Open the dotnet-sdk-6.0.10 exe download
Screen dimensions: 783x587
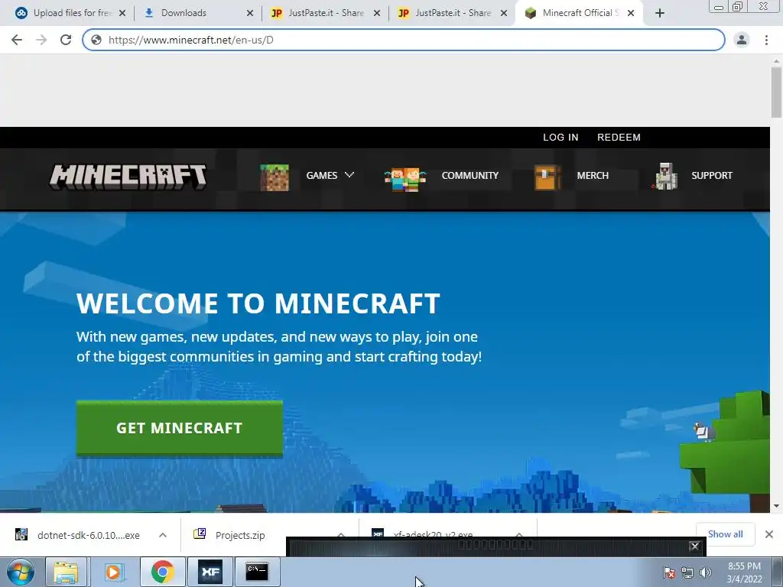[89, 535]
